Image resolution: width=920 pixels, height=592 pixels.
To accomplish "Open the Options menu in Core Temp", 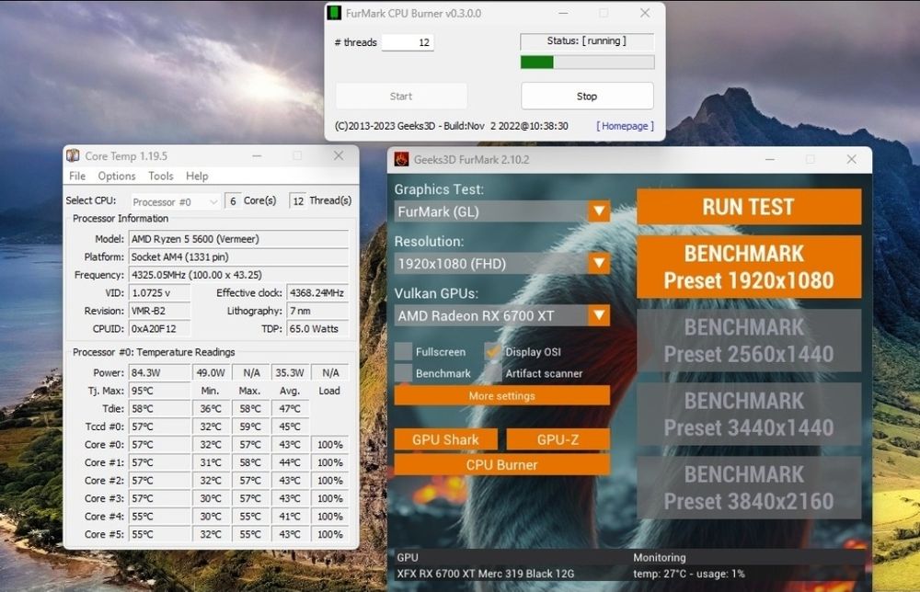I will pyautogui.click(x=117, y=176).
